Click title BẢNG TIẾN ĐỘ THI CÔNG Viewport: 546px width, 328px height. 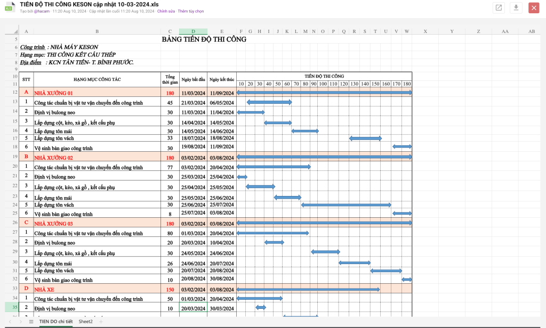click(204, 39)
